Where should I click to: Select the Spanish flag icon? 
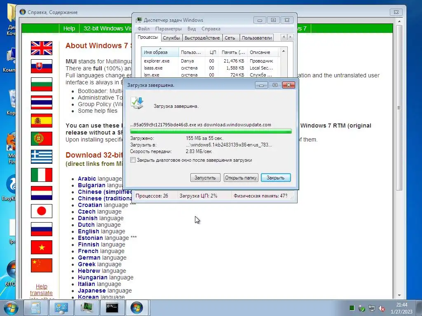42,121
